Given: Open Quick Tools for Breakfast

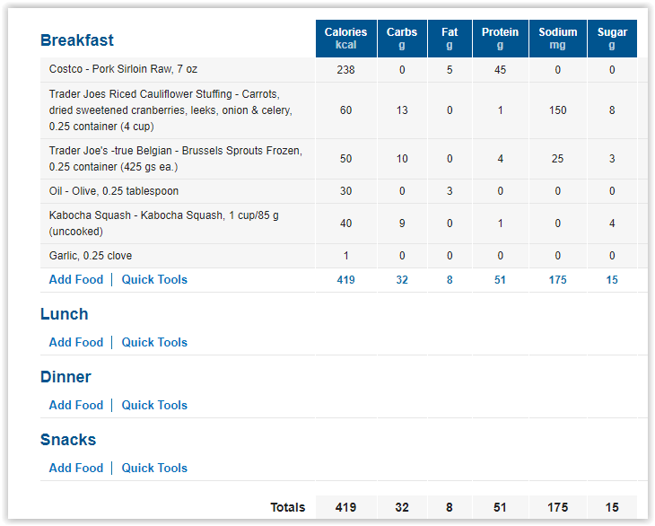Looking at the screenshot, I should (x=154, y=279).
